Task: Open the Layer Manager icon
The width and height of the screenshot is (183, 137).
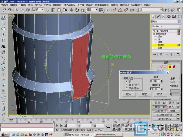Action: pos(179,10)
